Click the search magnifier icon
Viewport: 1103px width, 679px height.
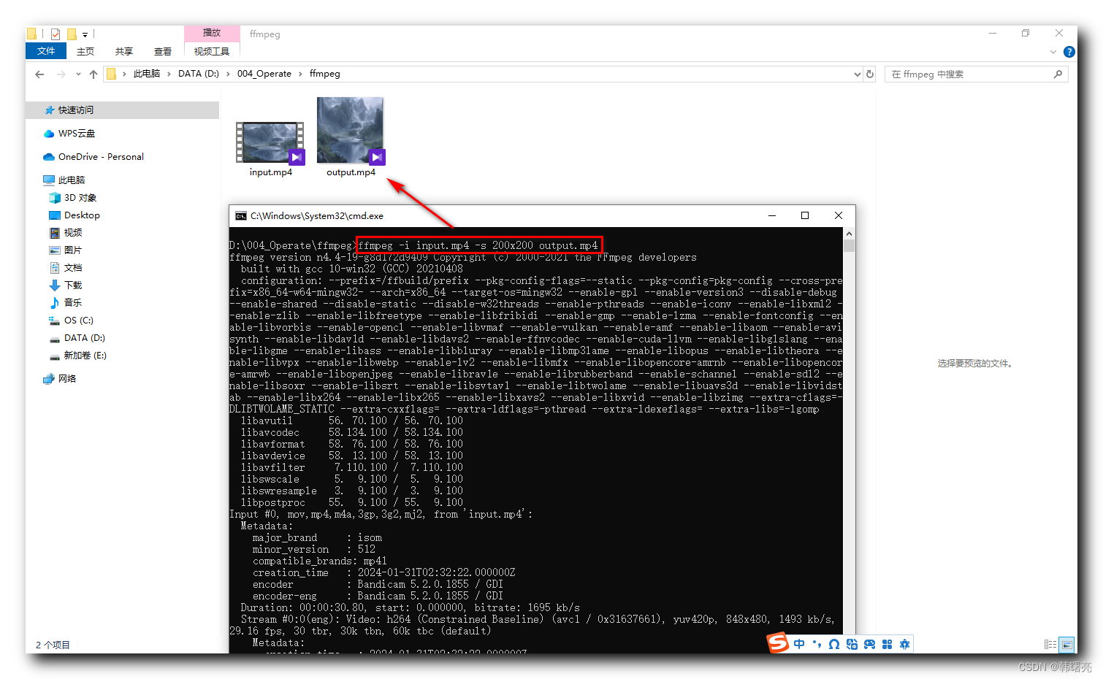[1058, 74]
